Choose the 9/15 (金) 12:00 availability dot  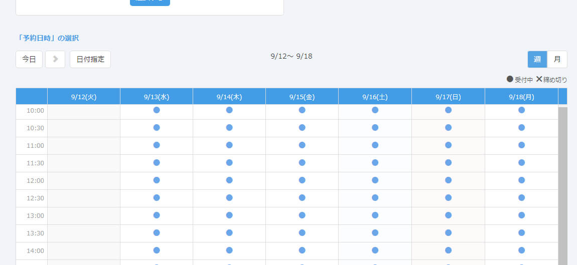pos(302,180)
